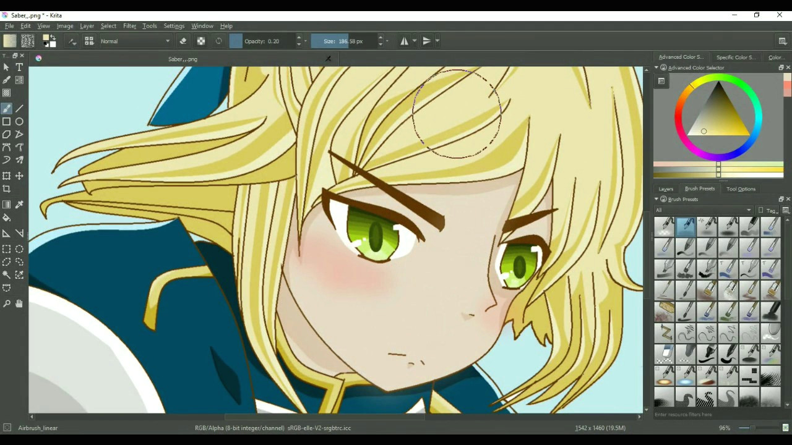Screen dimensions: 792x445
Task: Select the Bezier Curve tool
Action: [x=6, y=147]
